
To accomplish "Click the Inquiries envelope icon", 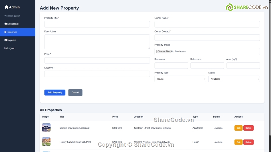I will (x=5, y=40).
